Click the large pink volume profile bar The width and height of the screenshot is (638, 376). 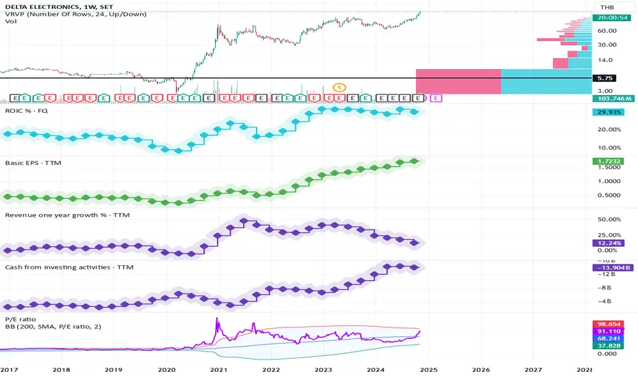coord(458,81)
